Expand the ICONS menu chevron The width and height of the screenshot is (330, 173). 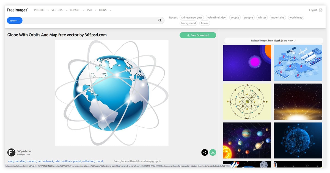[110, 10]
